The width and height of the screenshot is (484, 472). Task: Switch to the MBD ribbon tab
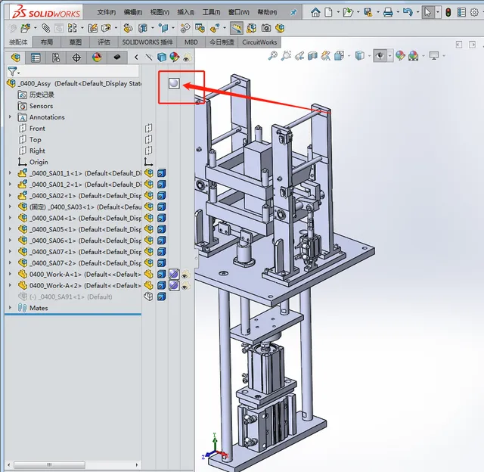191,42
